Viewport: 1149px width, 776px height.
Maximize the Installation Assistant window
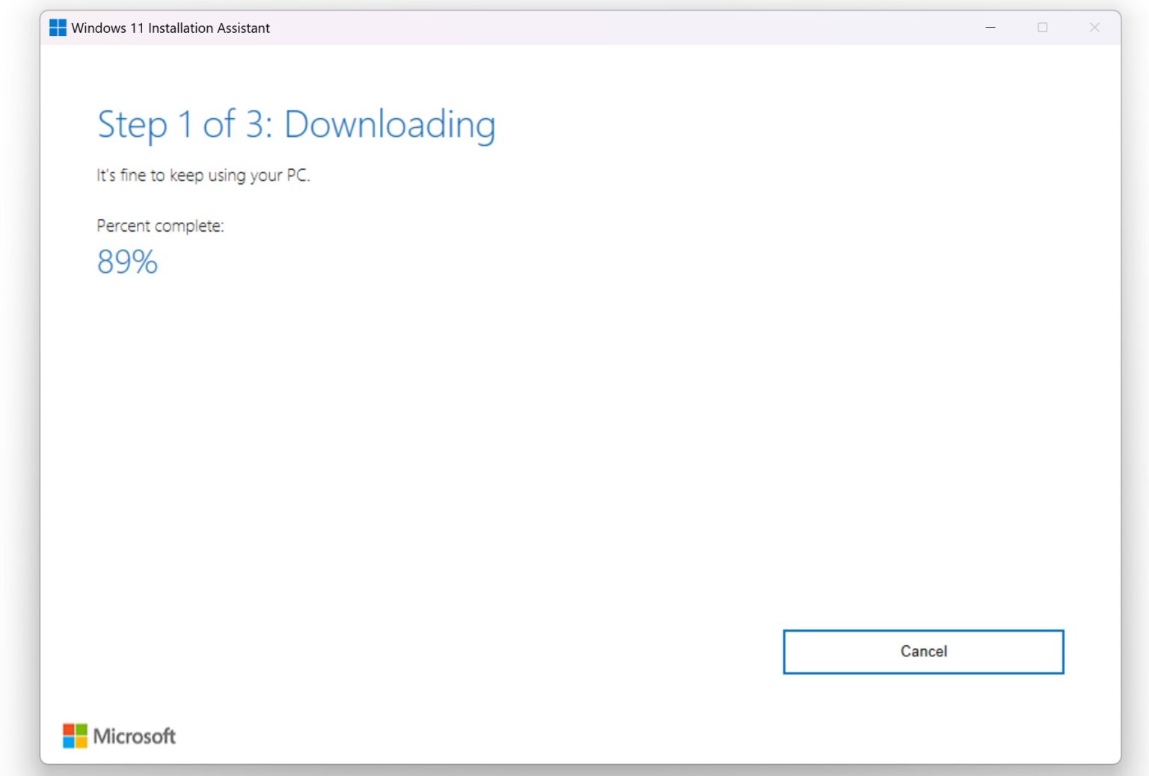[x=1042, y=27]
